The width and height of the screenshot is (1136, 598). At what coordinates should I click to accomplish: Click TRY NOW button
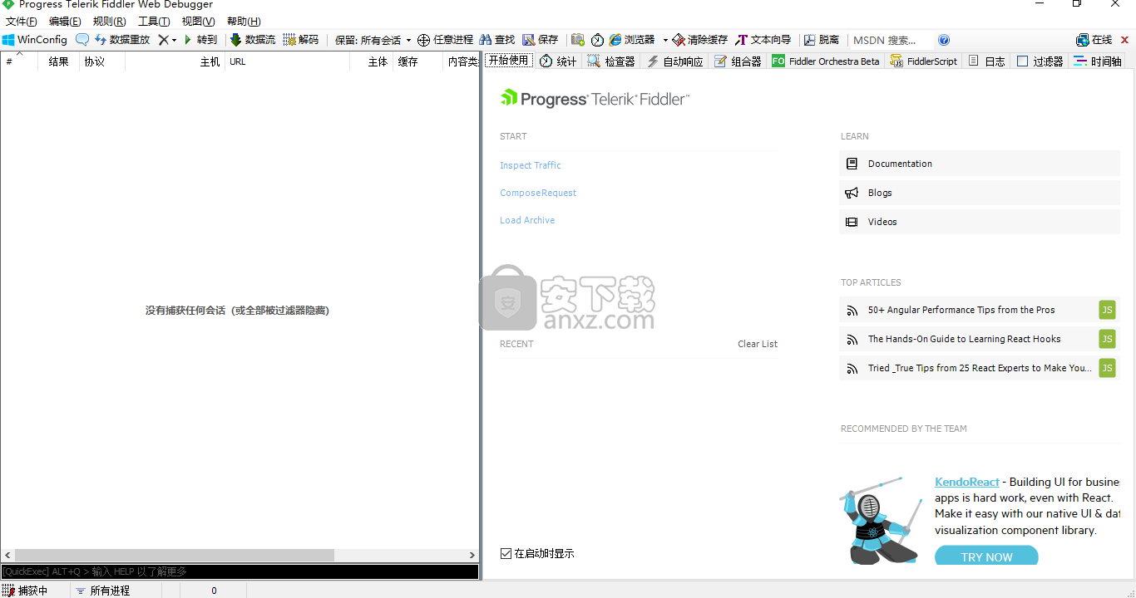point(986,556)
